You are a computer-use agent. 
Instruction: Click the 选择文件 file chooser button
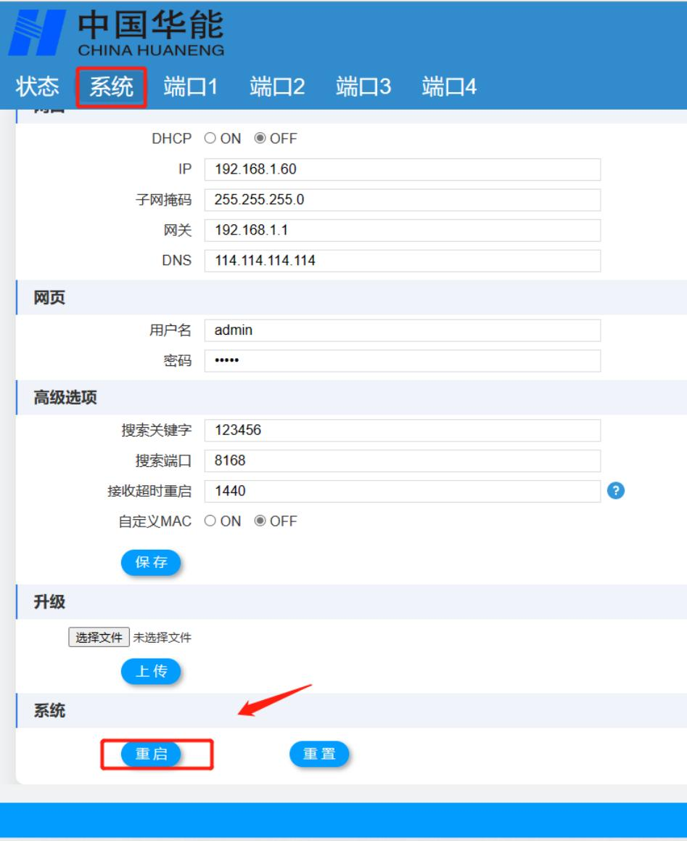click(99, 638)
